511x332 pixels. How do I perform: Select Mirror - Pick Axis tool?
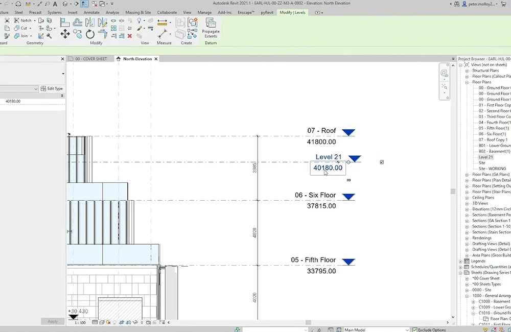[x=89, y=22]
